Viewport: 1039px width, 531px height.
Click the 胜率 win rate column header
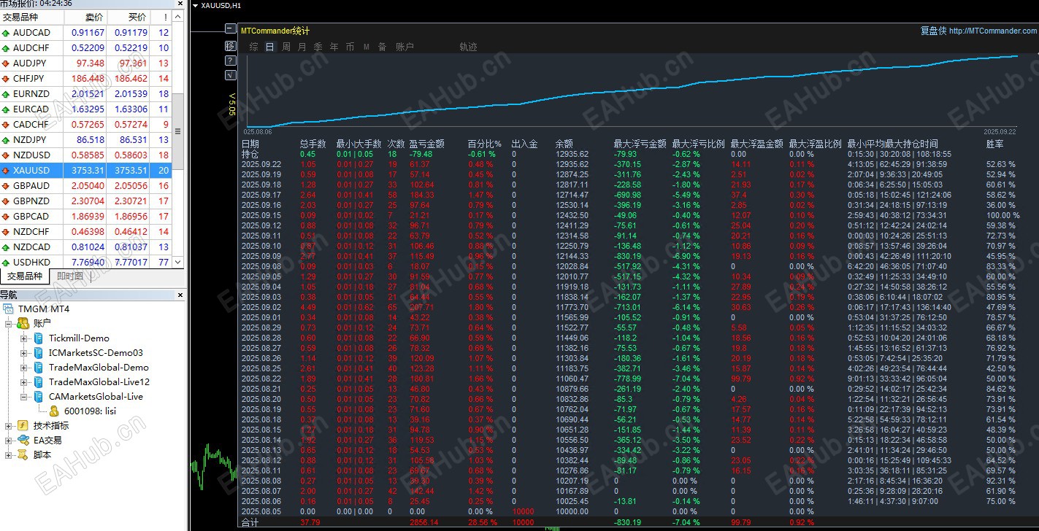(994, 144)
